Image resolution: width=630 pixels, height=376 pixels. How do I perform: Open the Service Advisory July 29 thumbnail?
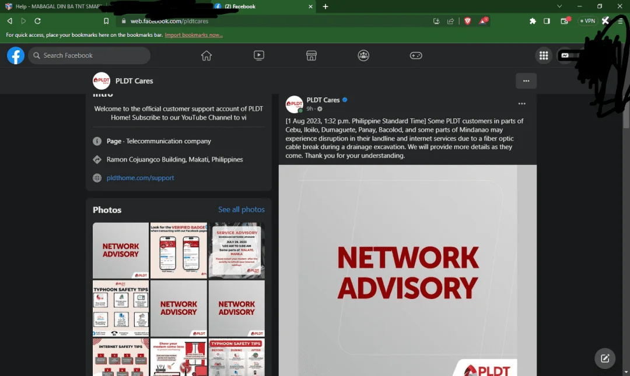tap(237, 250)
